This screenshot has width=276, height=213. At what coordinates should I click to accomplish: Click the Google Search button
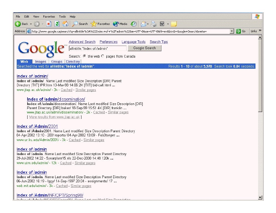click(144, 48)
